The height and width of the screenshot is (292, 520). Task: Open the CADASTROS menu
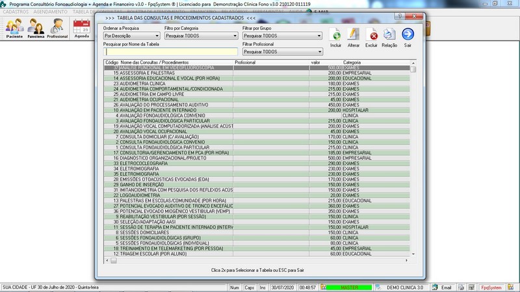tap(16, 12)
